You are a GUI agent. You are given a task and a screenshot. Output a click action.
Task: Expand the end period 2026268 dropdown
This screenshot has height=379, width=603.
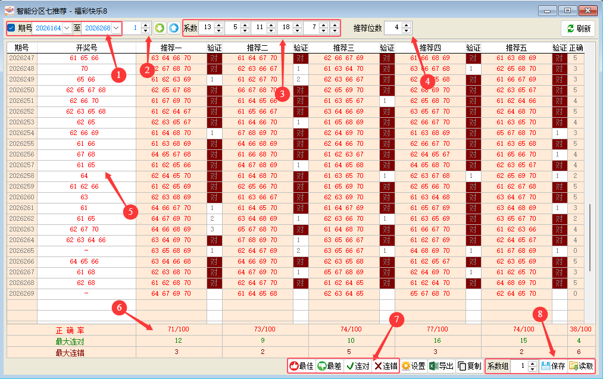(116, 28)
